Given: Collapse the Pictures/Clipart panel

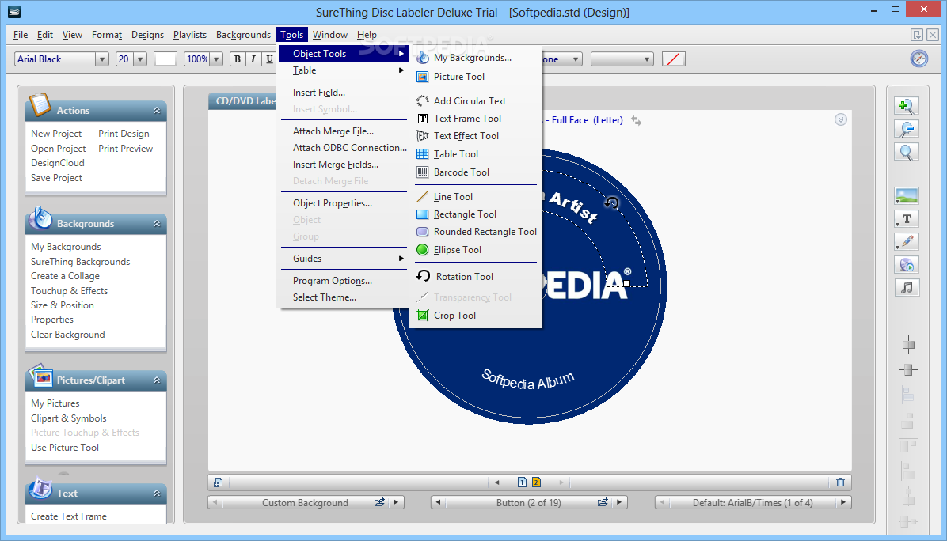Looking at the screenshot, I should pyautogui.click(x=157, y=380).
